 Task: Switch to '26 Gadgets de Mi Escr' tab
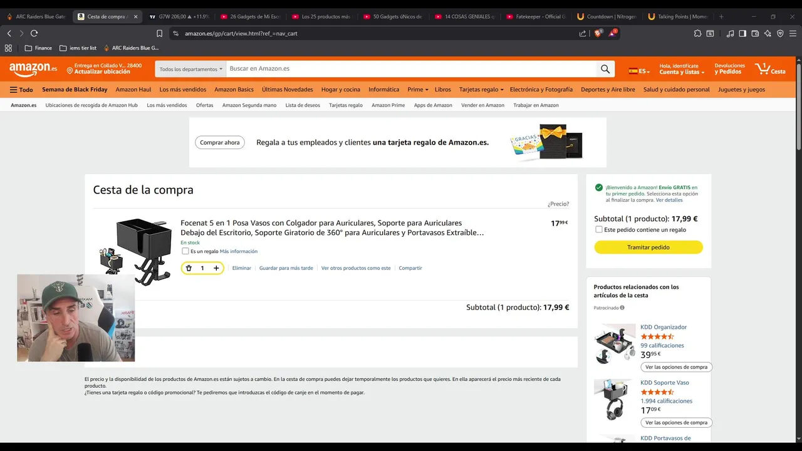(250, 16)
